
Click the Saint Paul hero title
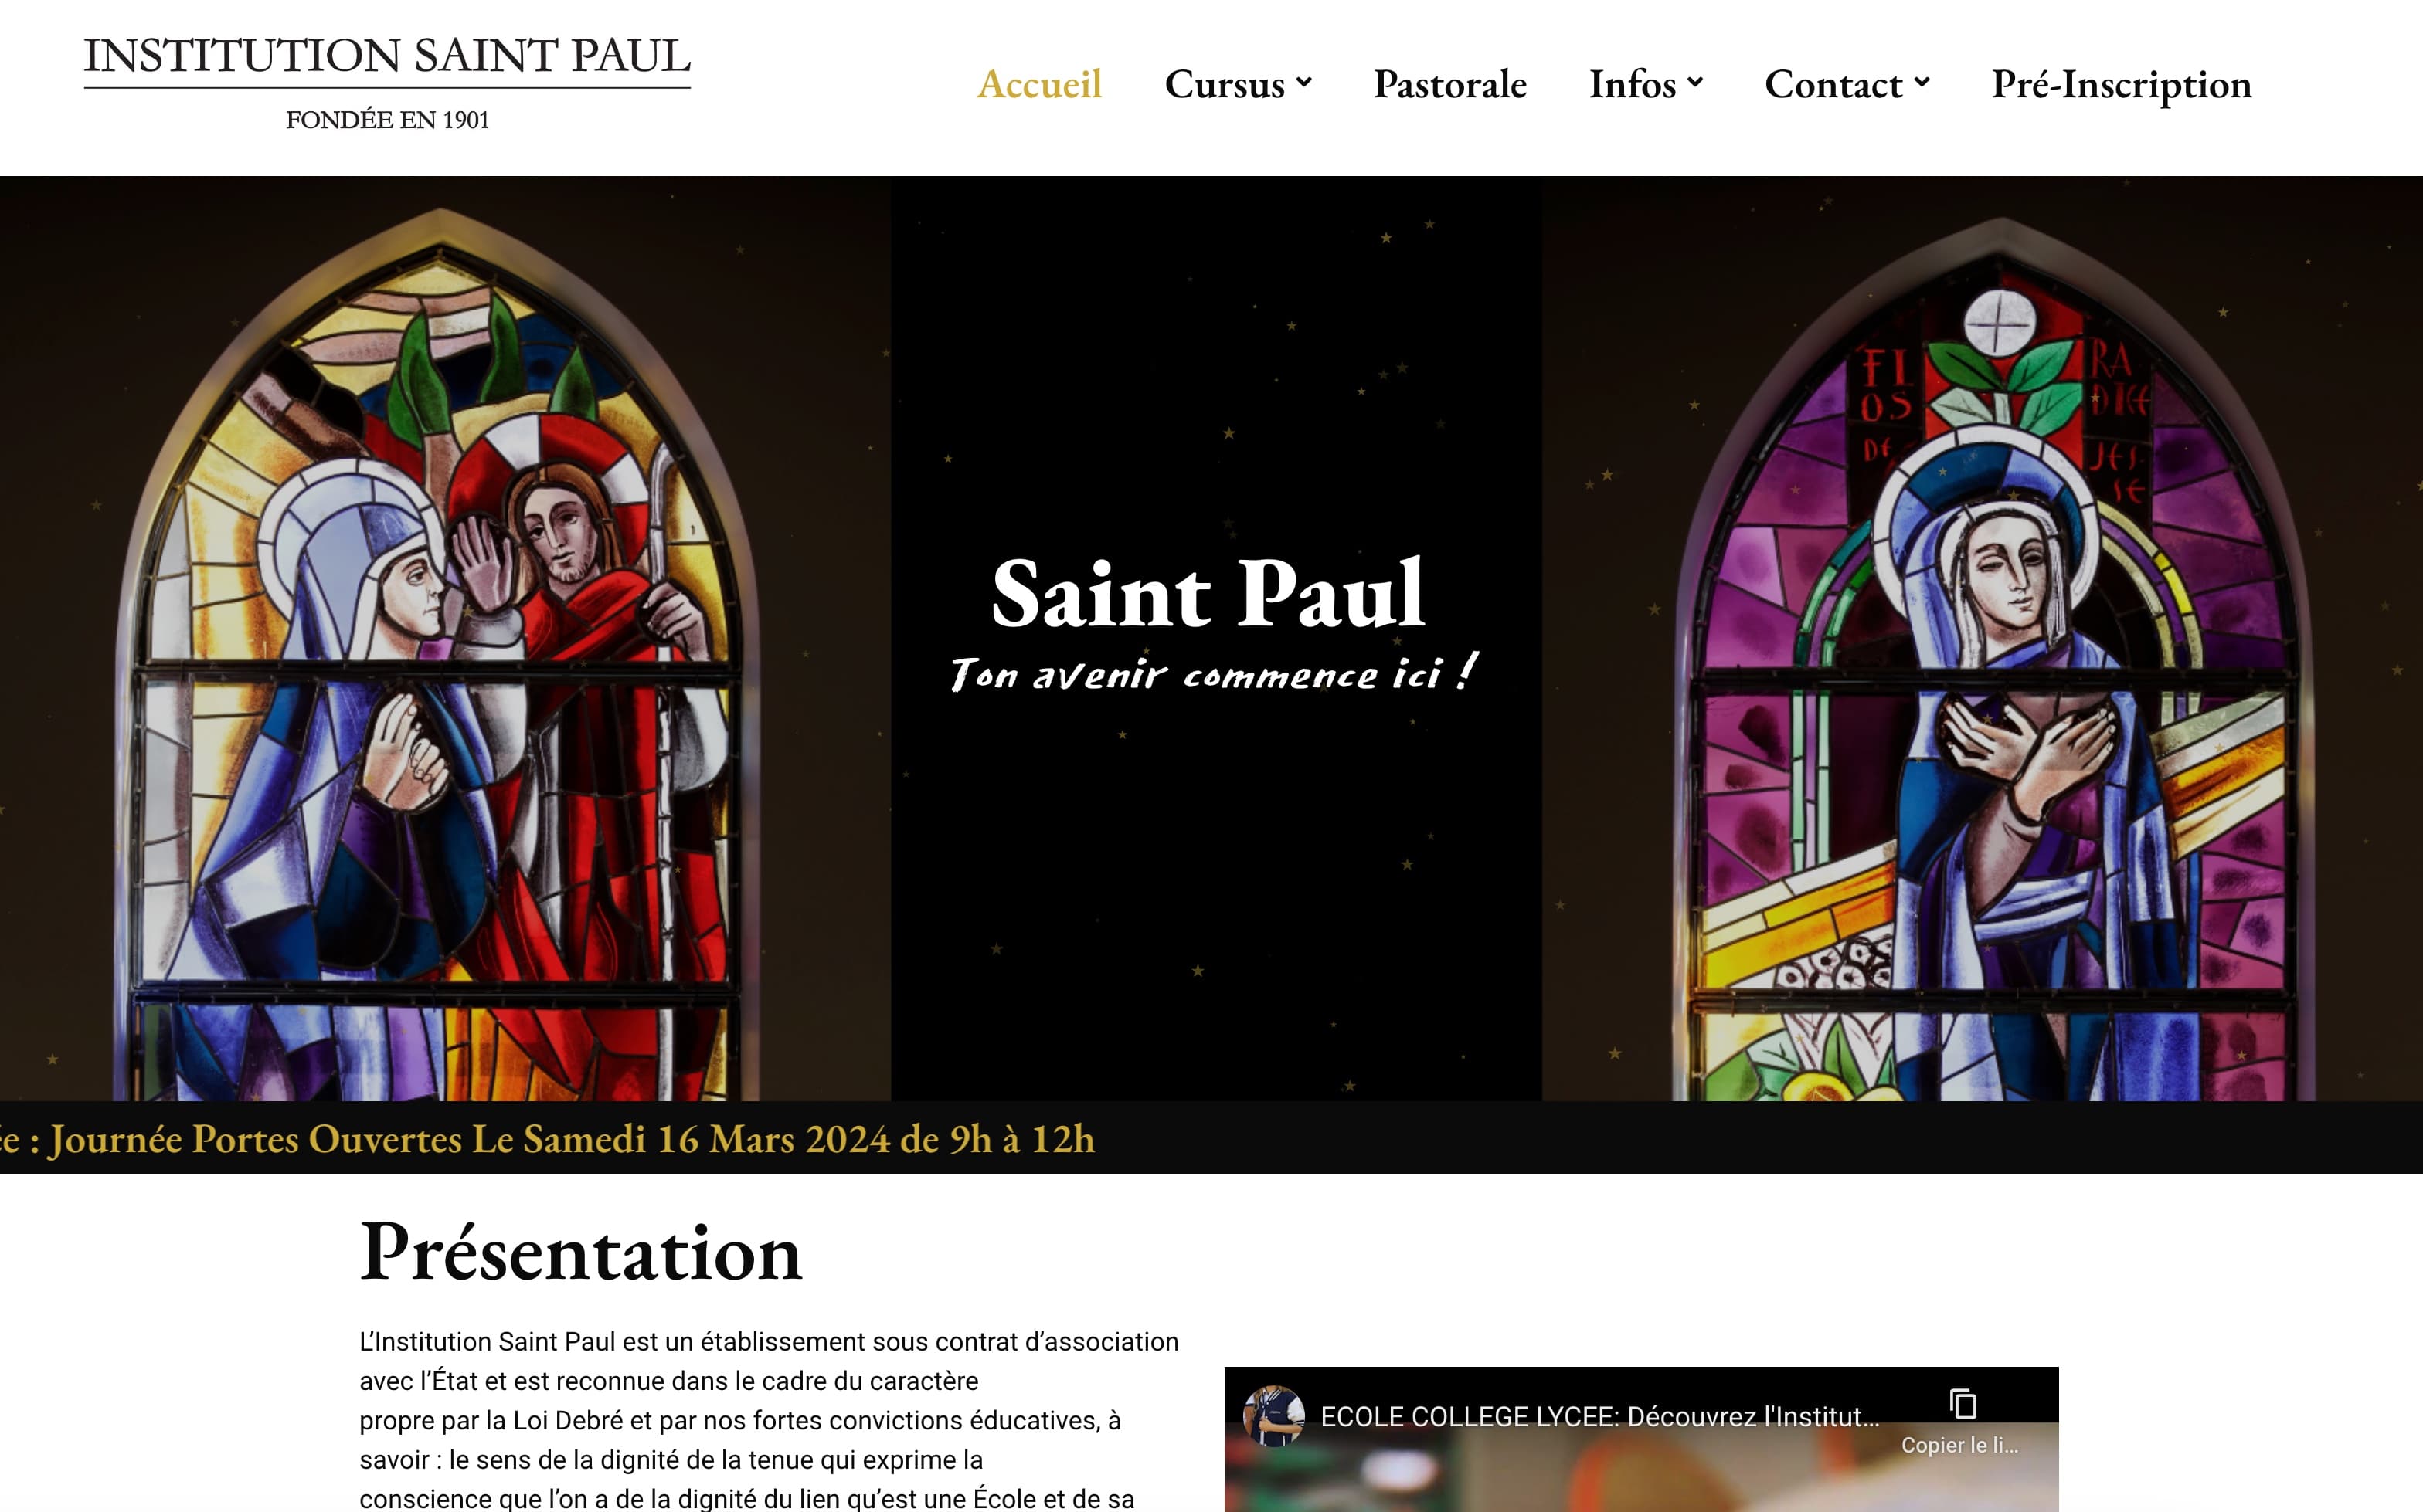(1208, 594)
